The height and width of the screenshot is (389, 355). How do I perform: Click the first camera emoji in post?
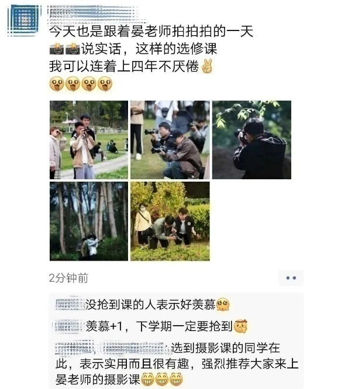tap(57, 49)
